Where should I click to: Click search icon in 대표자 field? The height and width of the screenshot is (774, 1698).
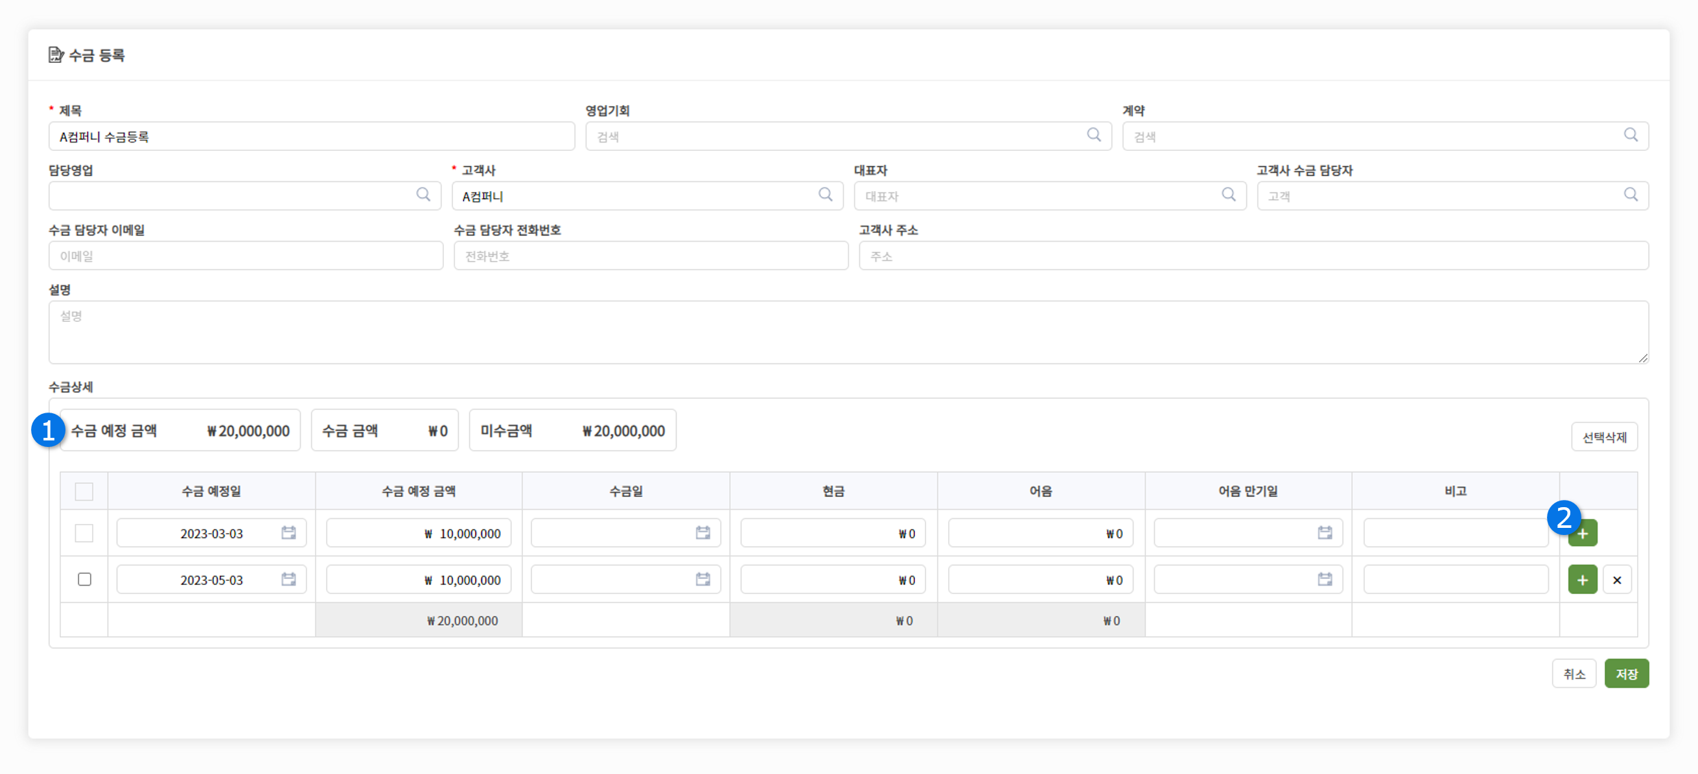pyautogui.click(x=1228, y=195)
